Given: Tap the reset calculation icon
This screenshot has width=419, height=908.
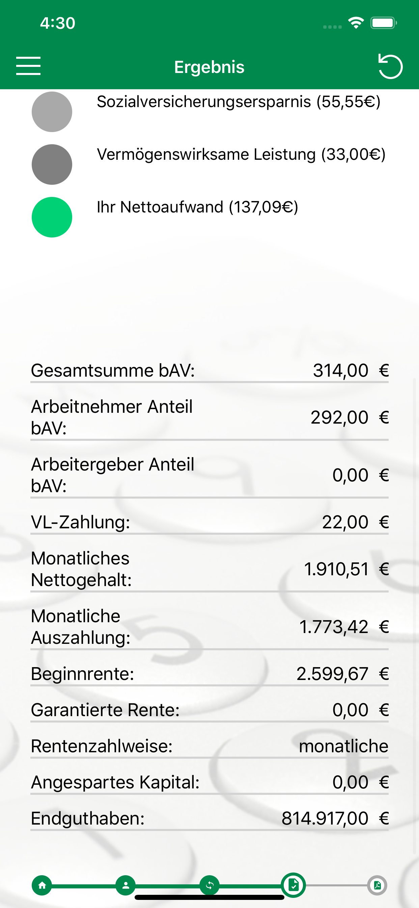Looking at the screenshot, I should pos(390,66).
